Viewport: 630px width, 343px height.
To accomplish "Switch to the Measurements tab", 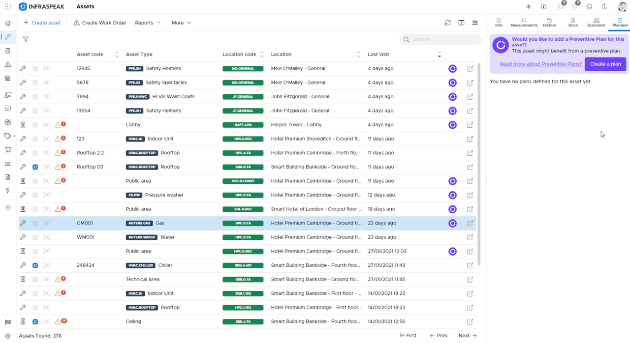I will [523, 23].
